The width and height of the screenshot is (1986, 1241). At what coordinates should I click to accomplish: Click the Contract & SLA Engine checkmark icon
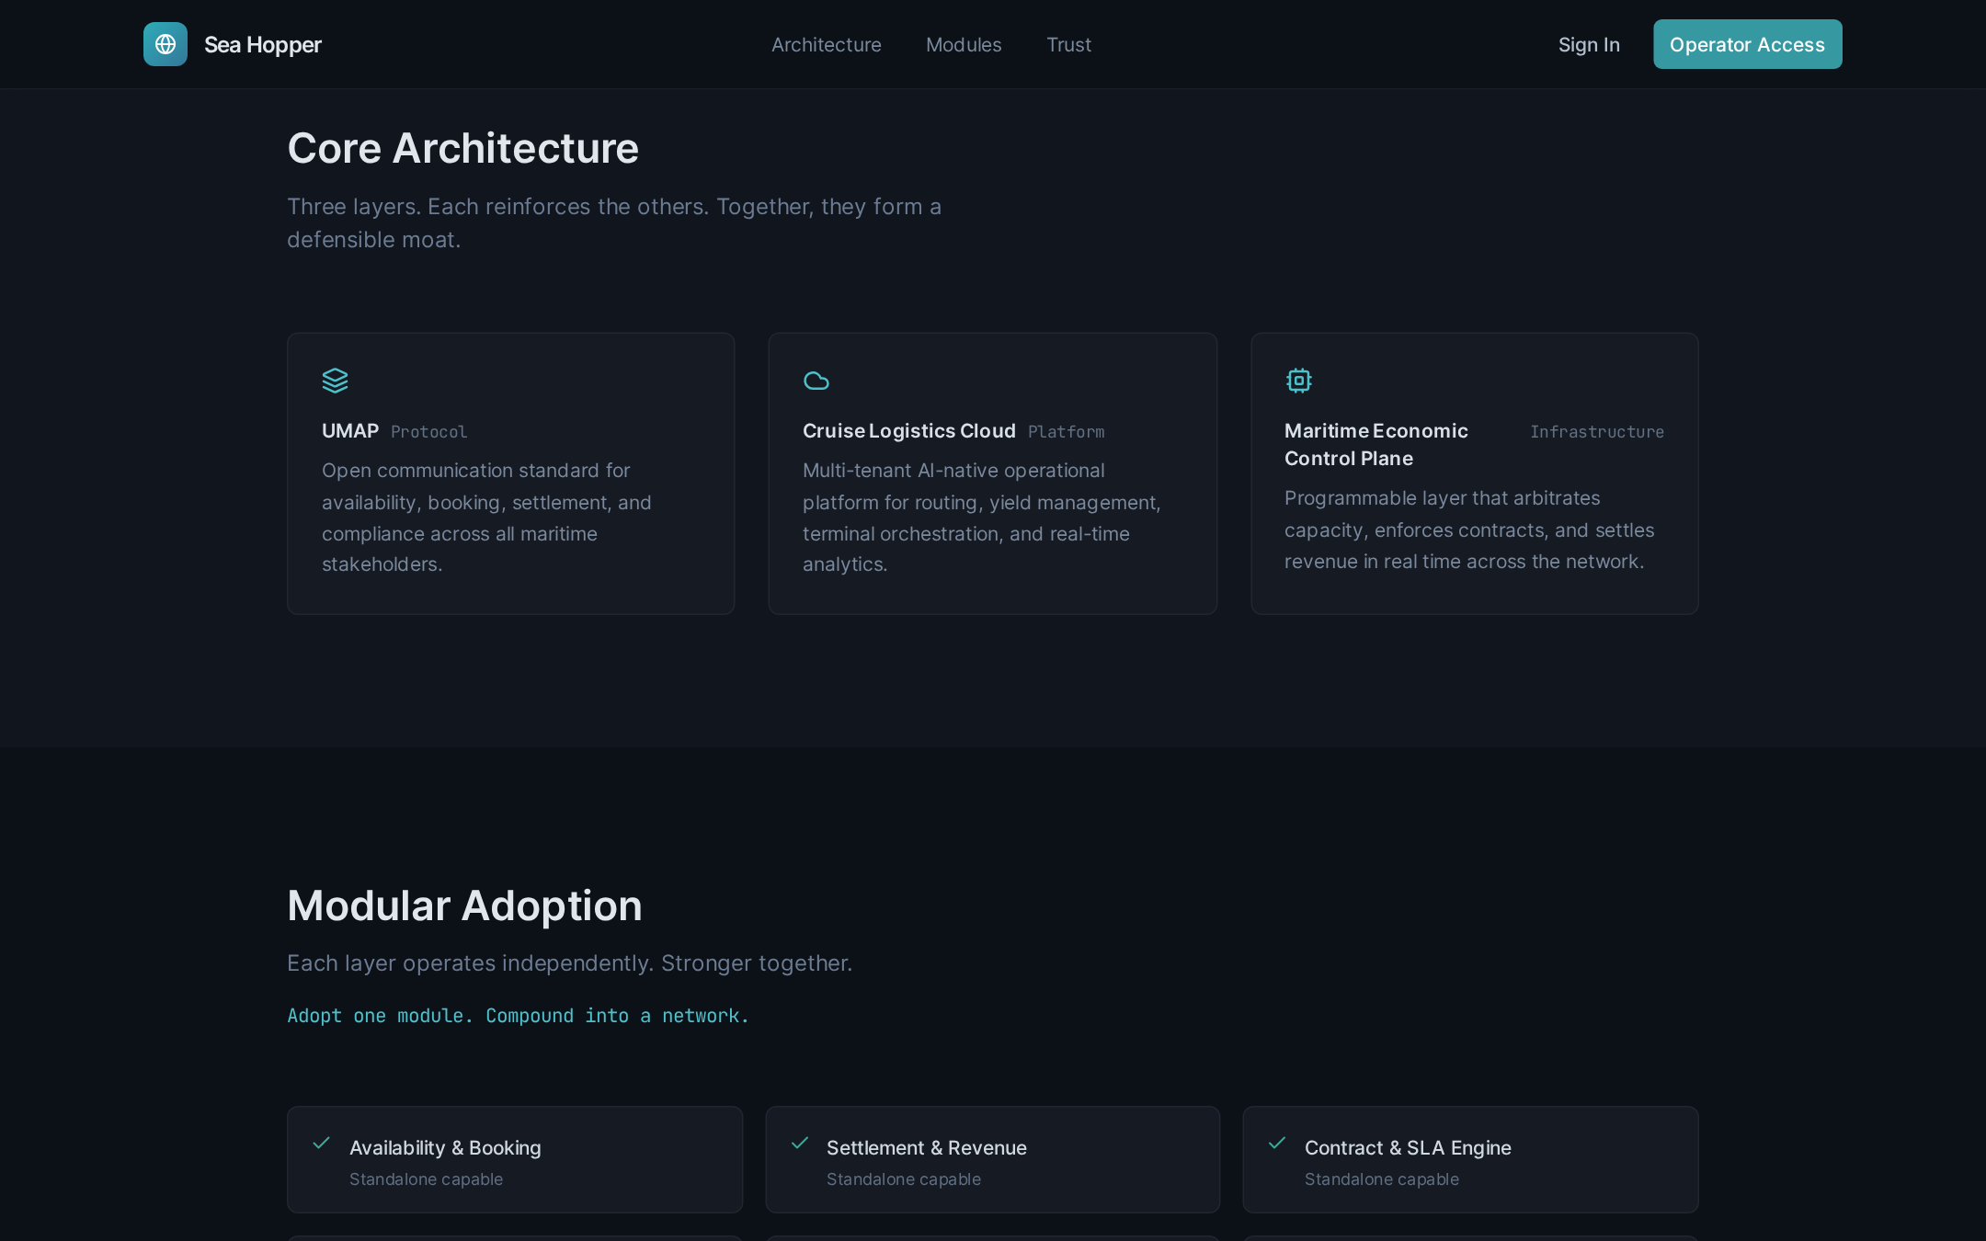pyautogui.click(x=1277, y=1144)
